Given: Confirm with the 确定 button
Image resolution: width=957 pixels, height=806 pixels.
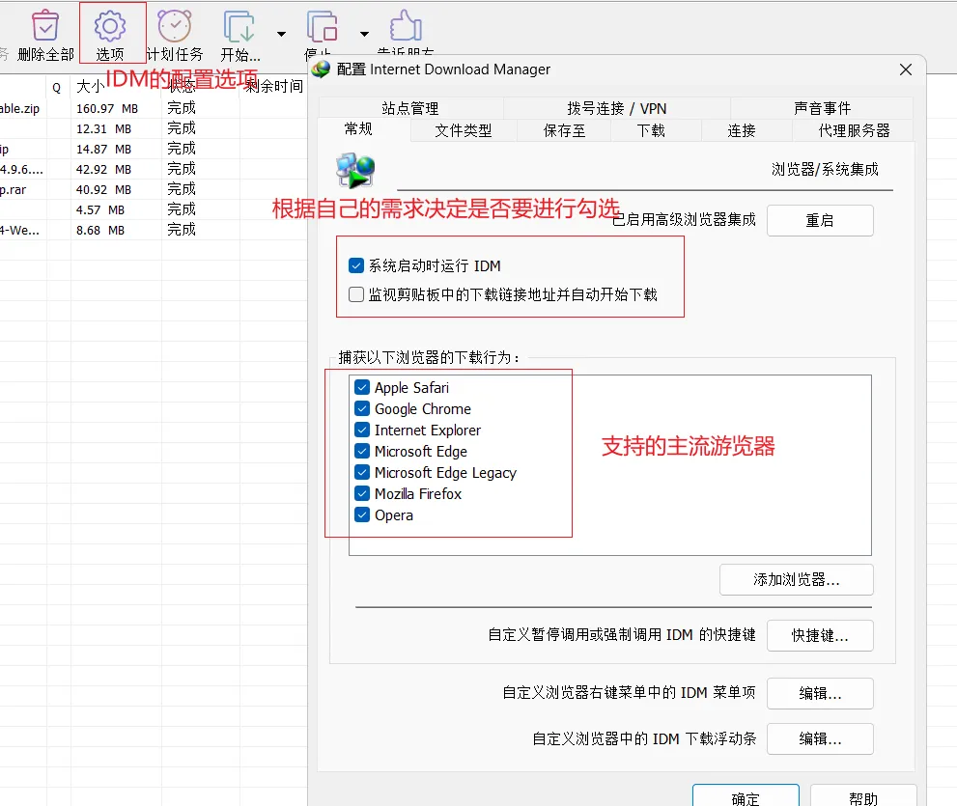Looking at the screenshot, I should coord(746,797).
